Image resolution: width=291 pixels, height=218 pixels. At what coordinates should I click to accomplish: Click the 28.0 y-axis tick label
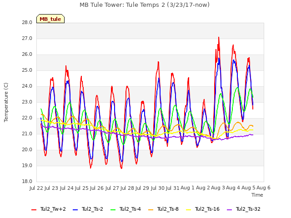[x=27, y=23]
